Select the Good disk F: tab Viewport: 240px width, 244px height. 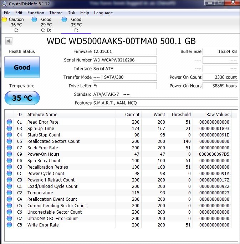pos(76,25)
